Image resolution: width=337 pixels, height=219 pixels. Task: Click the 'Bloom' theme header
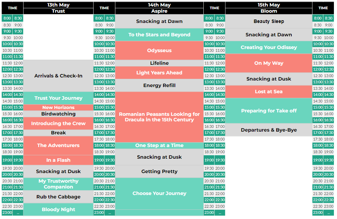pos(269,11)
